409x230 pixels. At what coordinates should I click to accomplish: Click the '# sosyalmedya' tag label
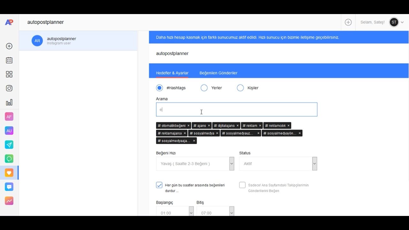point(202,133)
